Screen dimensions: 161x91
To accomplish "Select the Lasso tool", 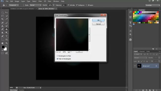I will click(x=2, y=16).
